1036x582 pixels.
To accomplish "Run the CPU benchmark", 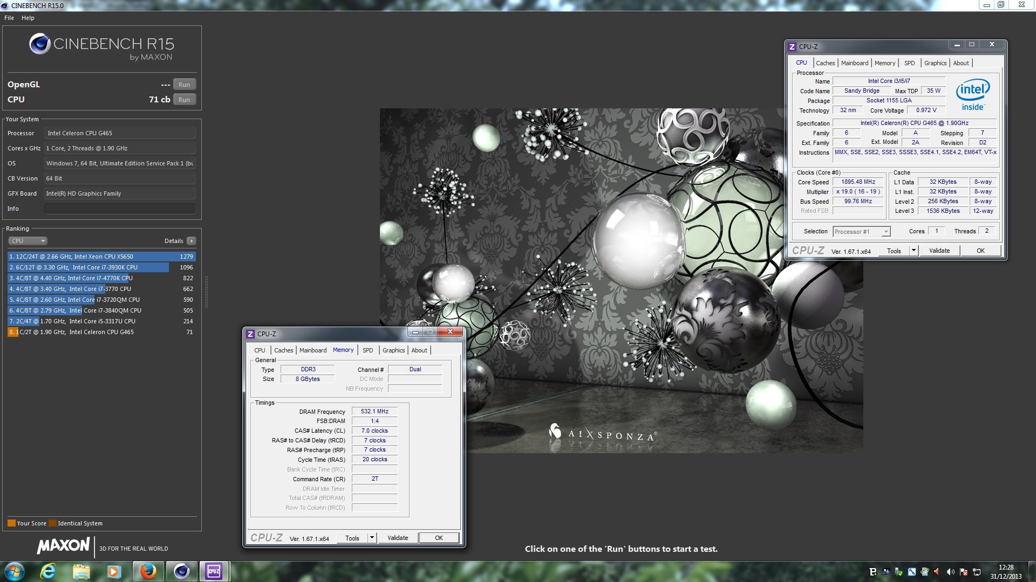I will 185,100.
